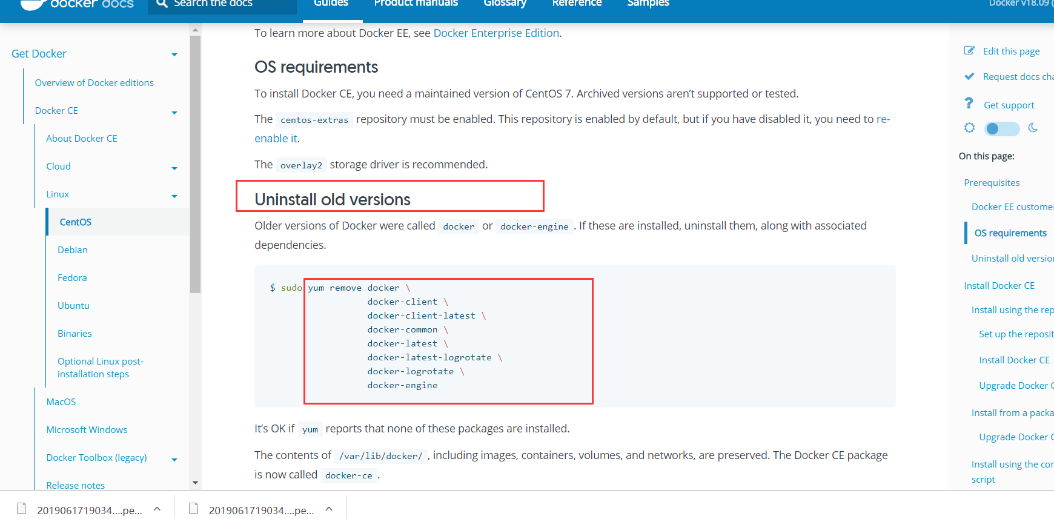Click the overlay2 inline code
This screenshot has height=519, width=1054.
pyautogui.click(x=301, y=165)
